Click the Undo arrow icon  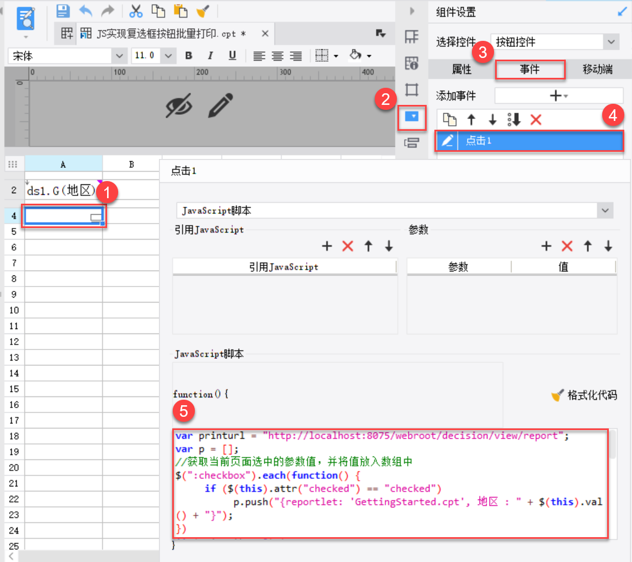pyautogui.click(x=86, y=10)
